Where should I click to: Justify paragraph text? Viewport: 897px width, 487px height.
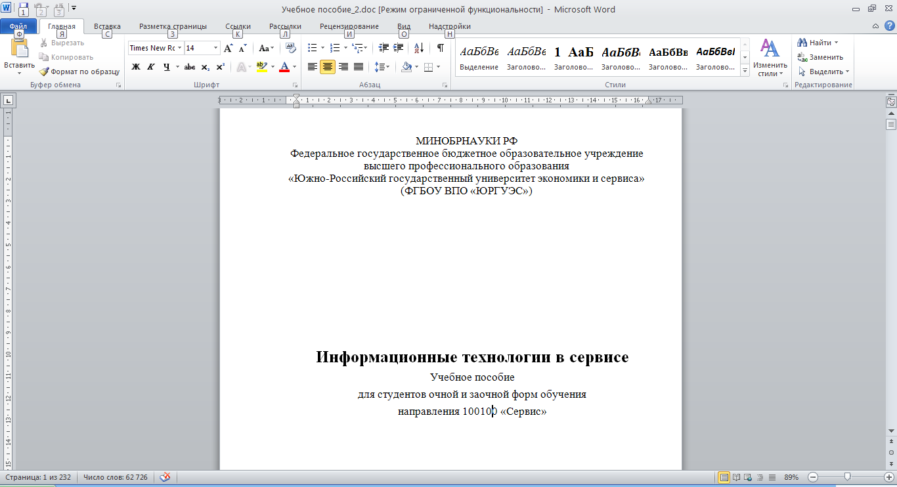358,67
